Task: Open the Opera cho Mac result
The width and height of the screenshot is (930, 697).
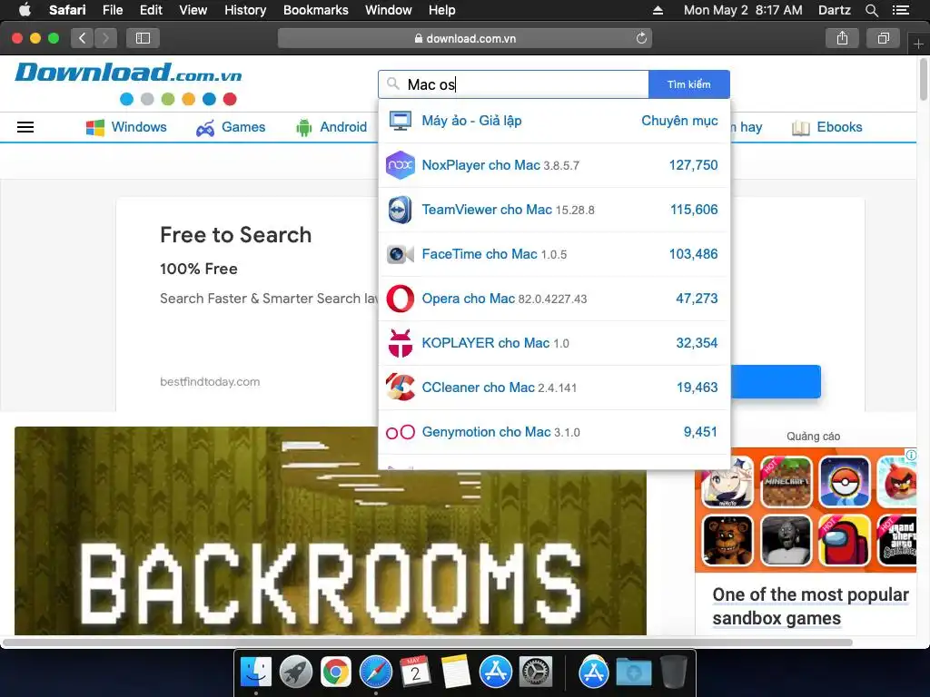Action: click(x=554, y=299)
